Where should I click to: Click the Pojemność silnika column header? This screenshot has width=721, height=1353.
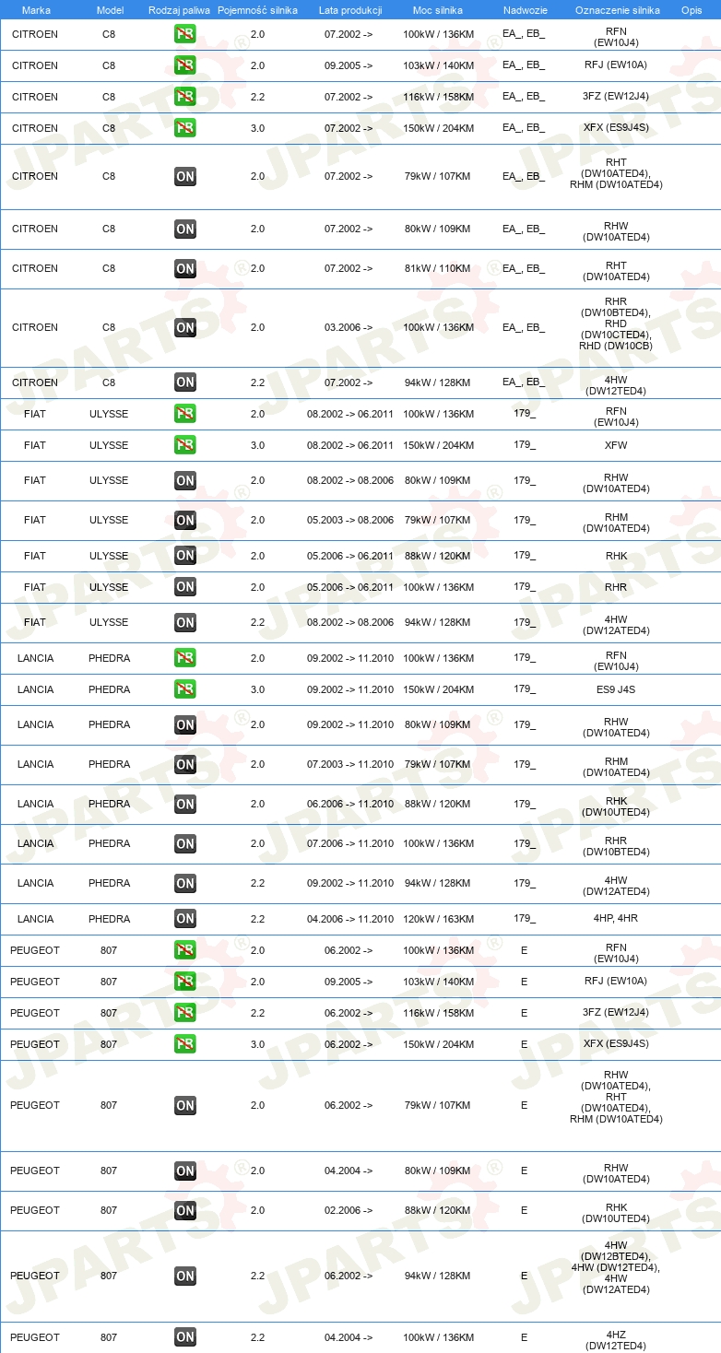(x=257, y=10)
